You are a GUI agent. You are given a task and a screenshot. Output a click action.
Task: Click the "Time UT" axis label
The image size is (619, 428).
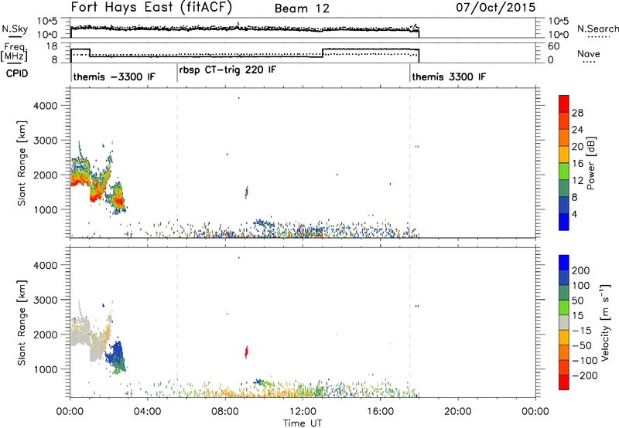coord(303,423)
